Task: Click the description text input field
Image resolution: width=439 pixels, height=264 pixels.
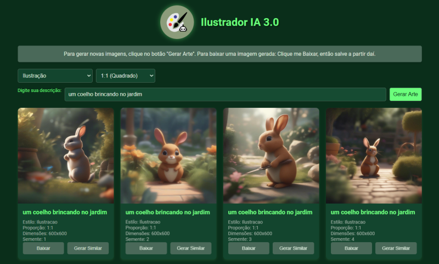Action: coord(225,94)
